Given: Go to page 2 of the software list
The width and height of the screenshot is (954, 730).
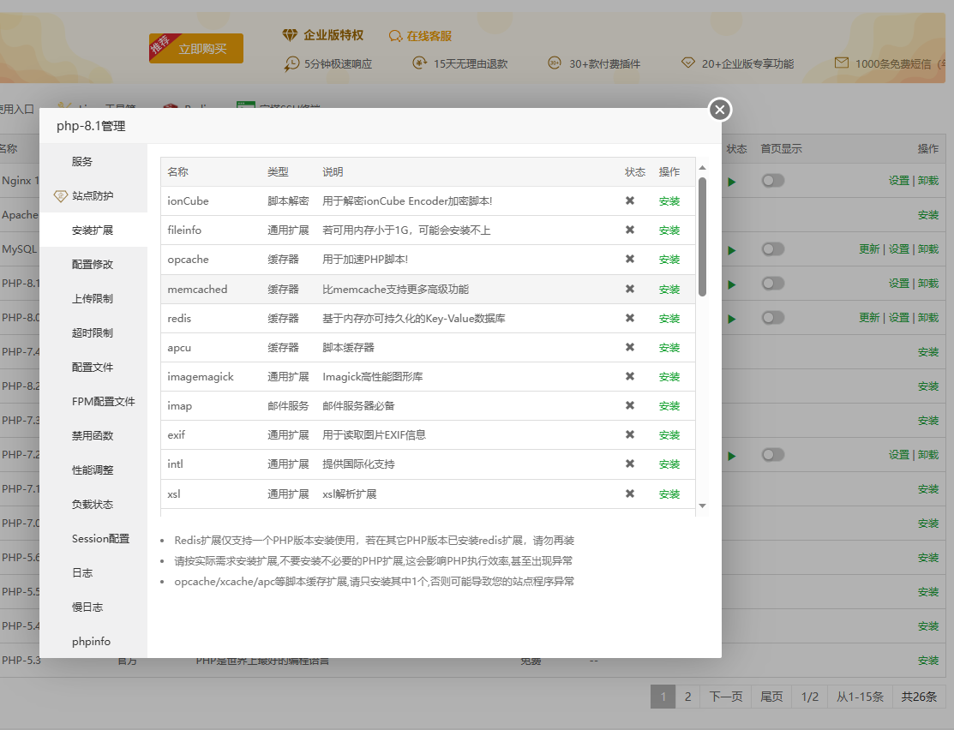Looking at the screenshot, I should pyautogui.click(x=687, y=697).
